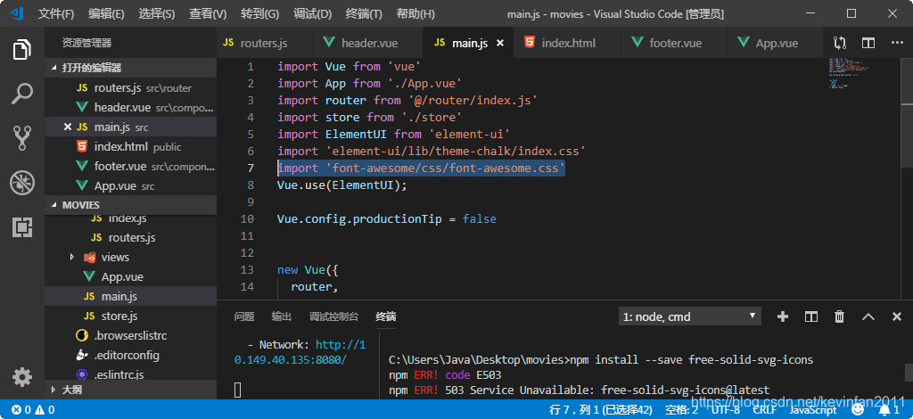This screenshot has height=419, width=913.
Task: Open routers.js in open editors list
Action: coord(130,88)
